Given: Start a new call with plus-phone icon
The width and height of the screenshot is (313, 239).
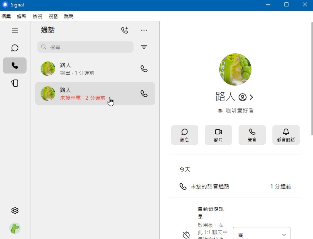Looking at the screenshot, I should pyautogui.click(x=125, y=30).
